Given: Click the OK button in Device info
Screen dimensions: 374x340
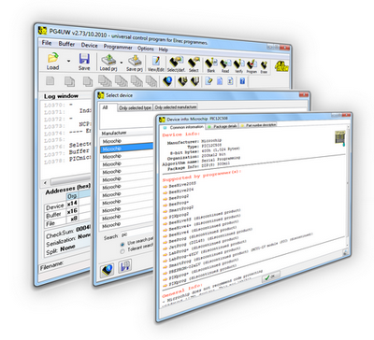Looking at the screenshot, I should point(271,276).
